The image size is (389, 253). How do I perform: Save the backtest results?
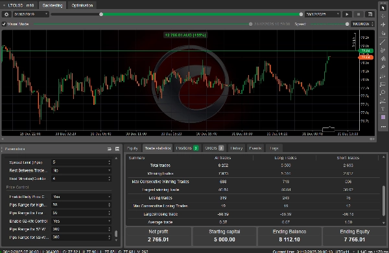tap(370, 14)
